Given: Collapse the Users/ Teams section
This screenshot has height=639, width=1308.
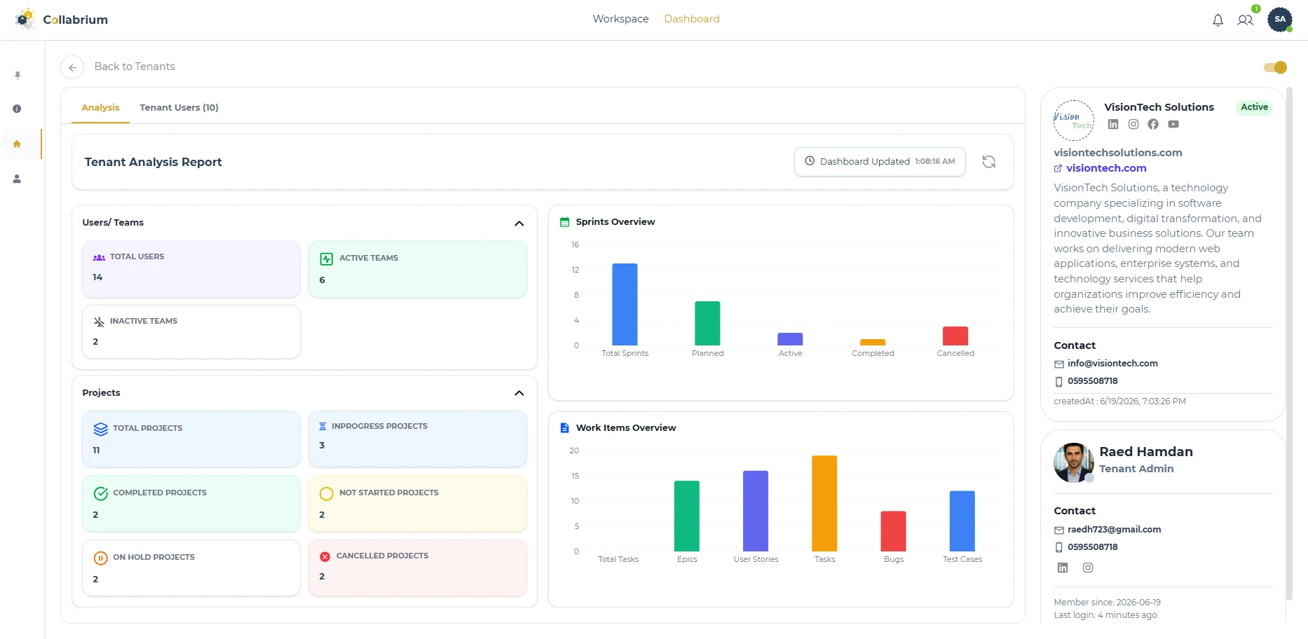Looking at the screenshot, I should (x=519, y=224).
